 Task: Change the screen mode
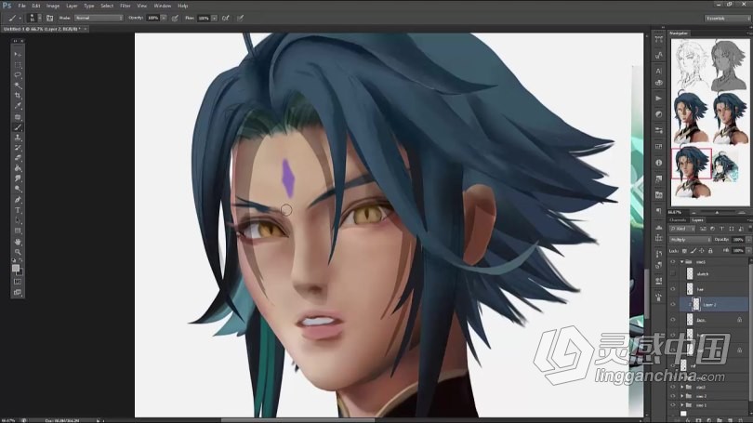click(x=18, y=293)
